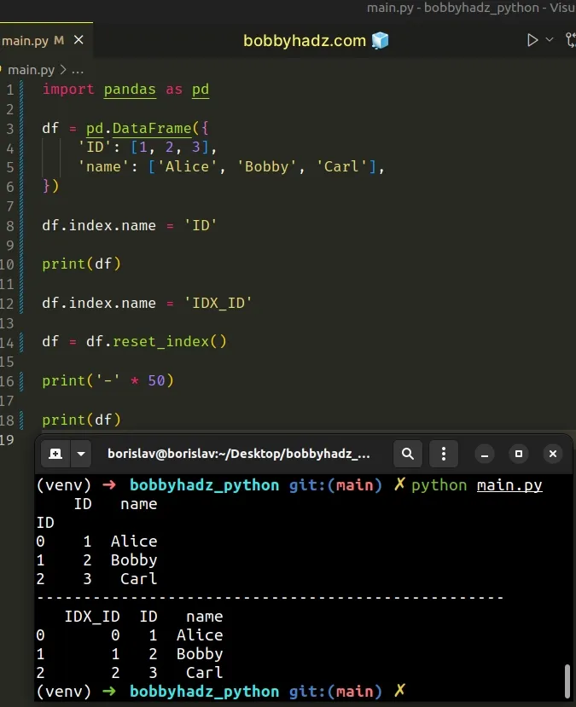Click the terminal search icon
Image resolution: width=576 pixels, height=707 pixels.
[408, 454]
